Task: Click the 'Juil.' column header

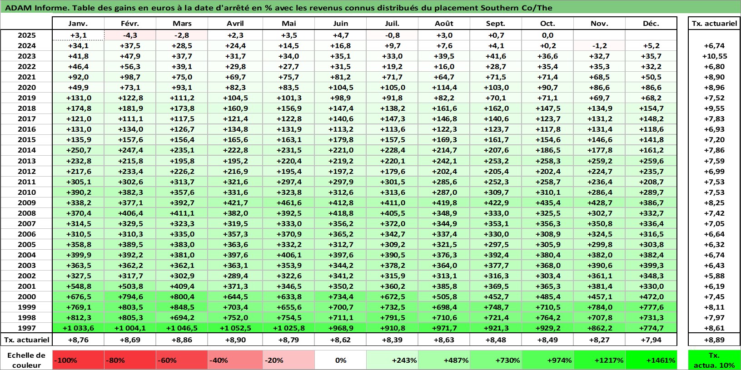Action: pos(392,24)
